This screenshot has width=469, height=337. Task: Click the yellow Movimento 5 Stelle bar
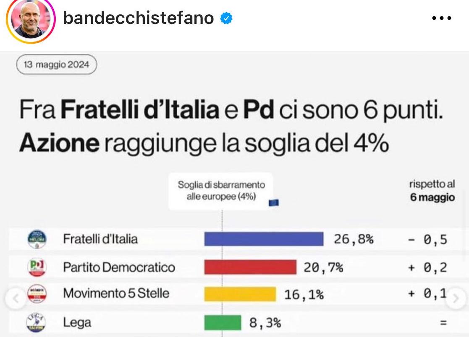point(240,294)
